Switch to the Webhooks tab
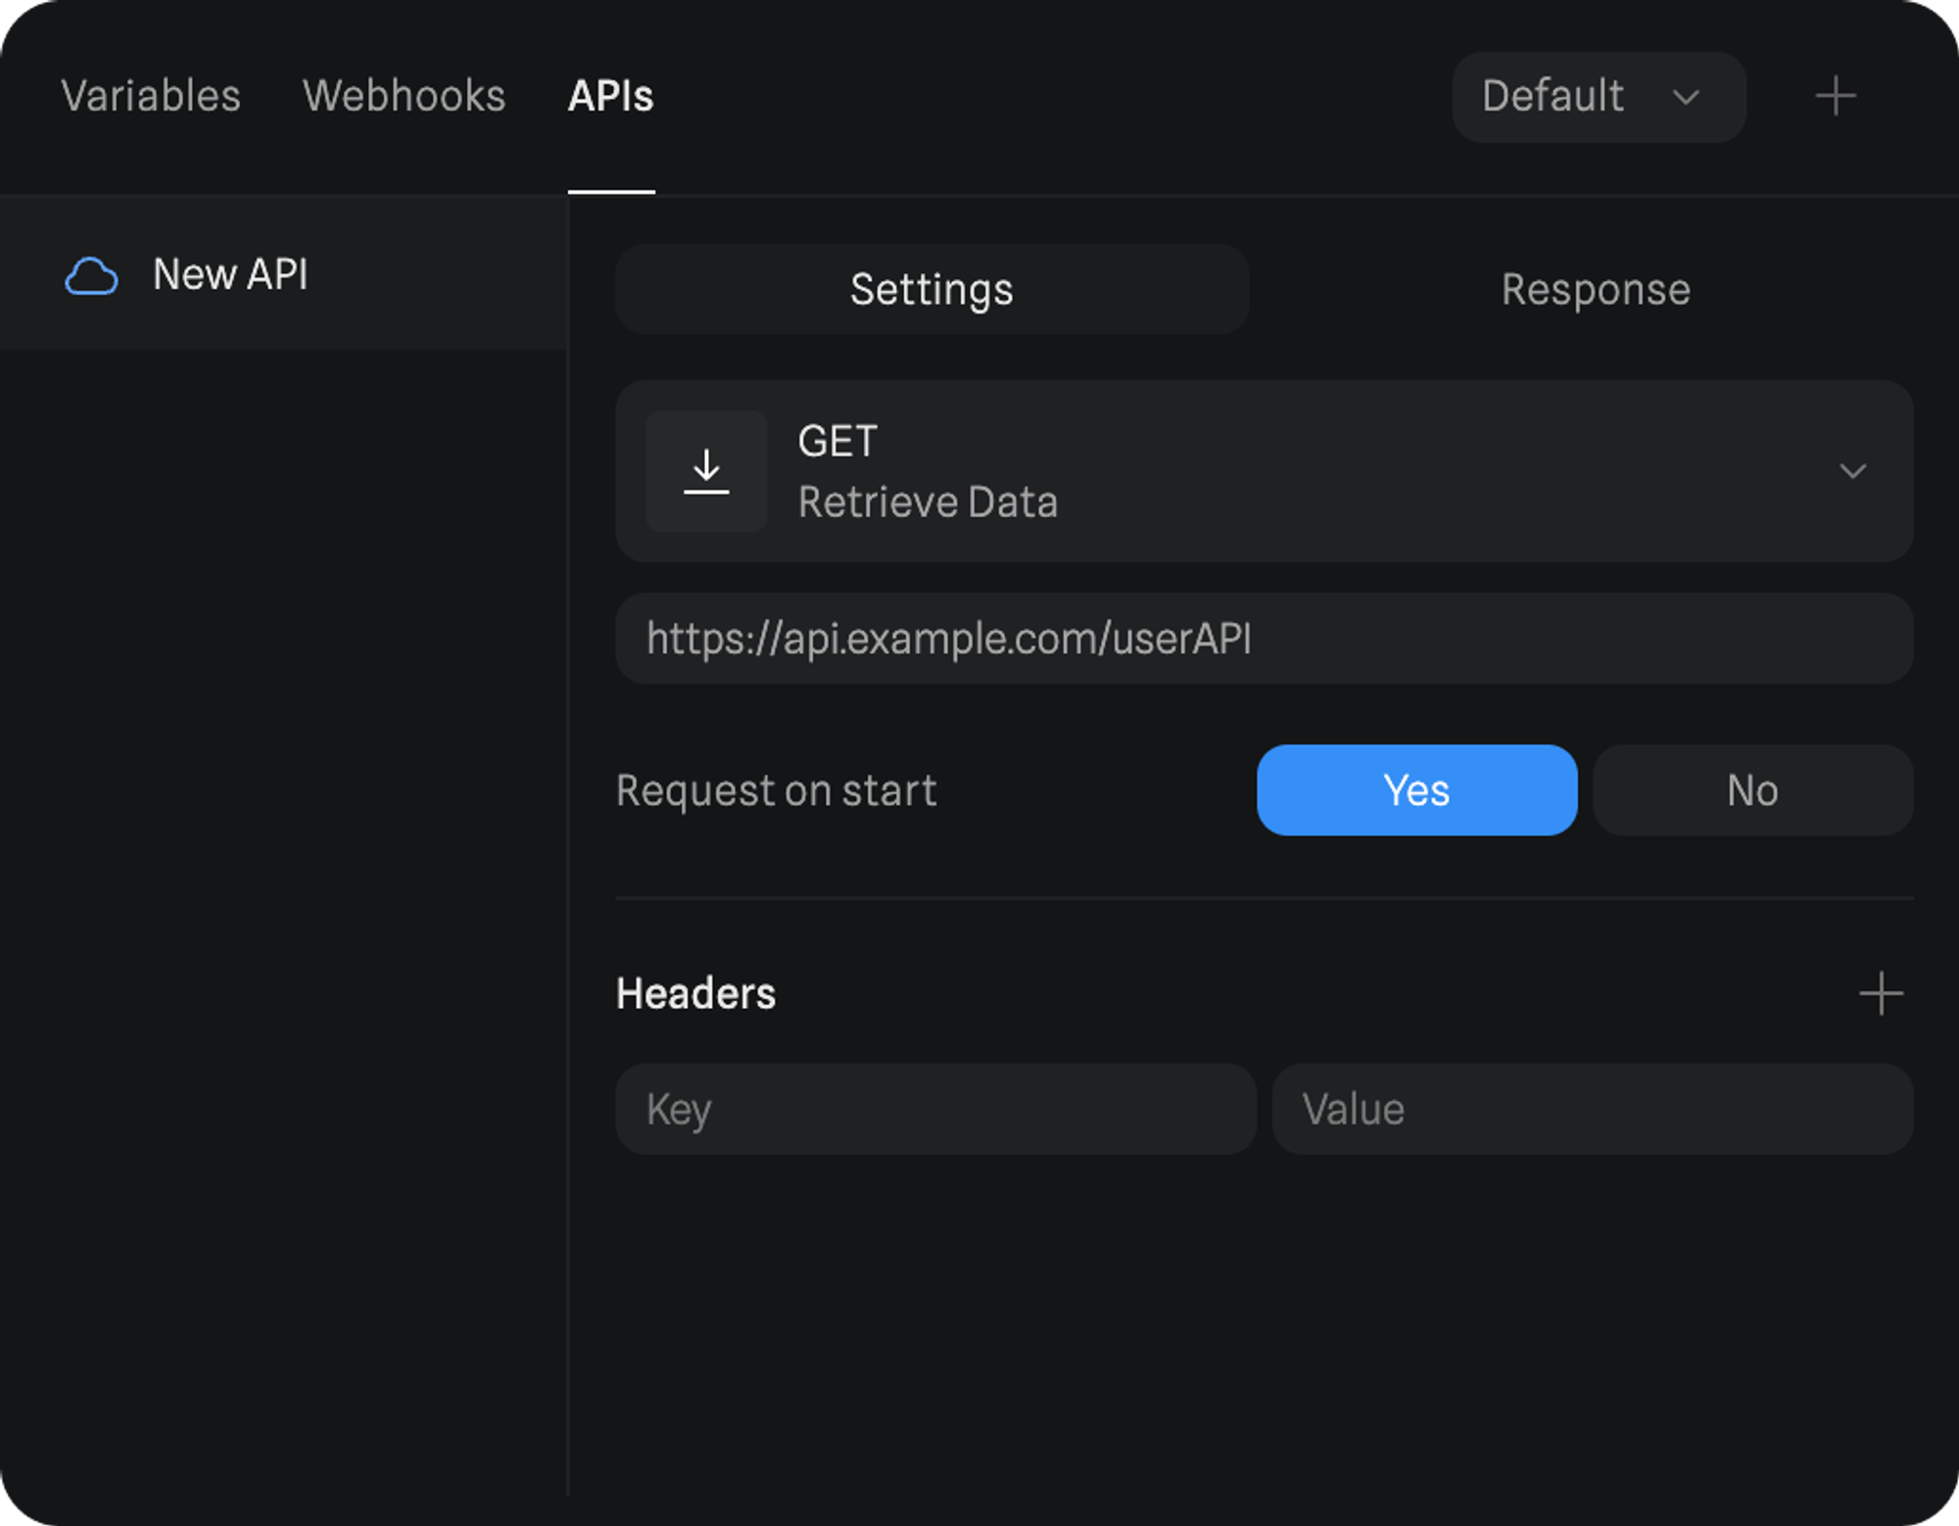The height and width of the screenshot is (1526, 1959). click(404, 97)
